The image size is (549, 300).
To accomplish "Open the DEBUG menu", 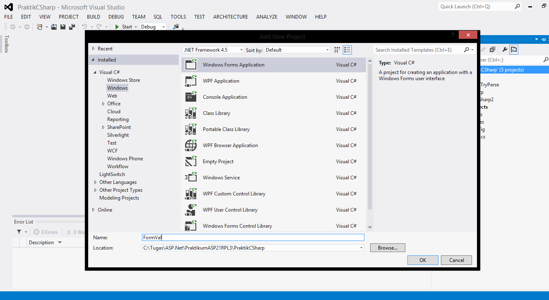I will pyautogui.click(x=116, y=17).
